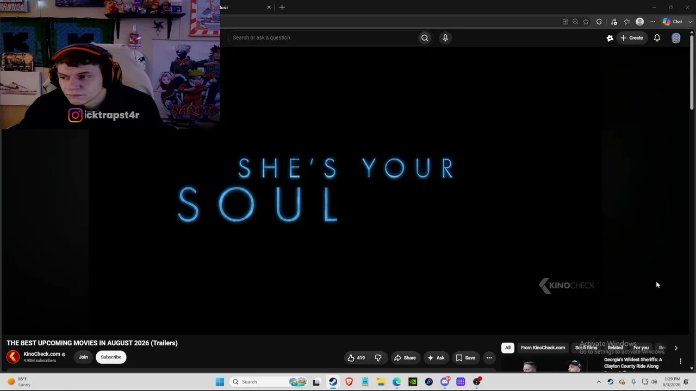Image resolution: width=696 pixels, height=391 pixels.
Task: Open the browser split screen icon
Action: tap(565, 22)
